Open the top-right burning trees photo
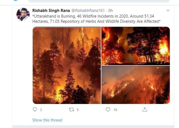 pyautogui.click(x=136, y=46)
